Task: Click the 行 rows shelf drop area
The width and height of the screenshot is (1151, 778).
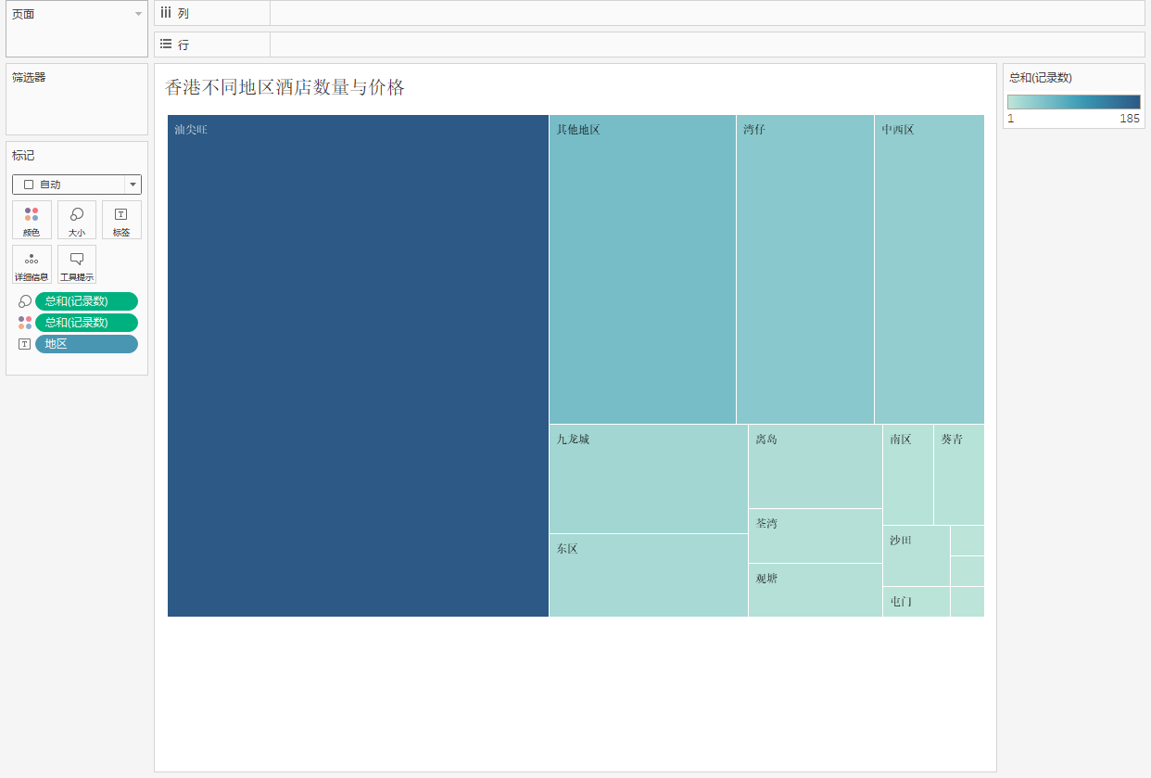Action: (x=707, y=45)
